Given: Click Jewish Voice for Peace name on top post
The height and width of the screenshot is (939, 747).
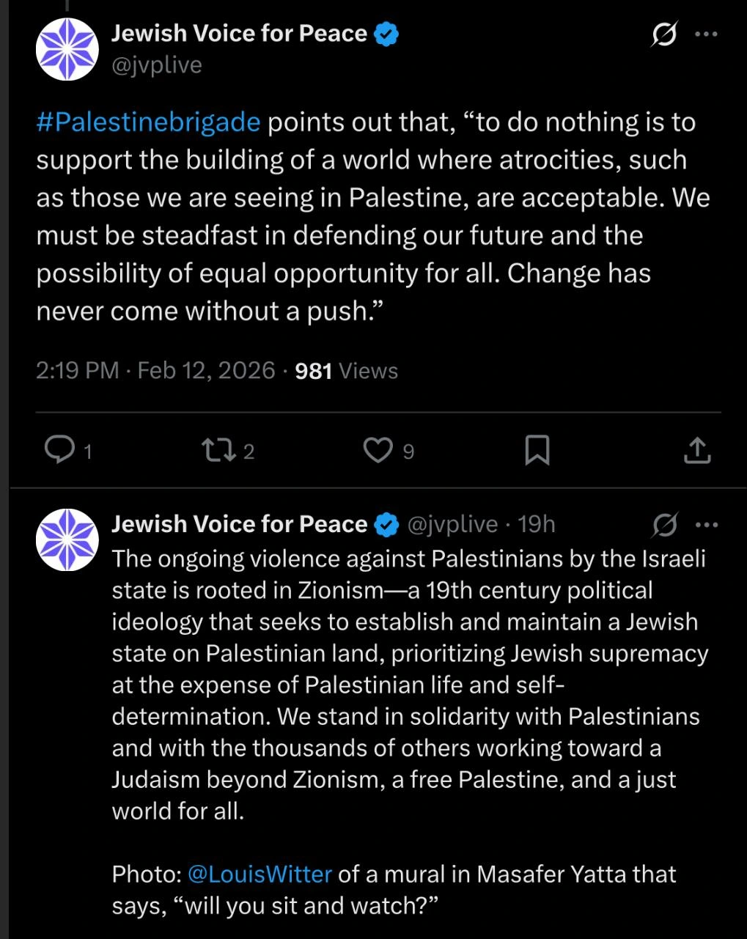Looking at the screenshot, I should coord(239,33).
